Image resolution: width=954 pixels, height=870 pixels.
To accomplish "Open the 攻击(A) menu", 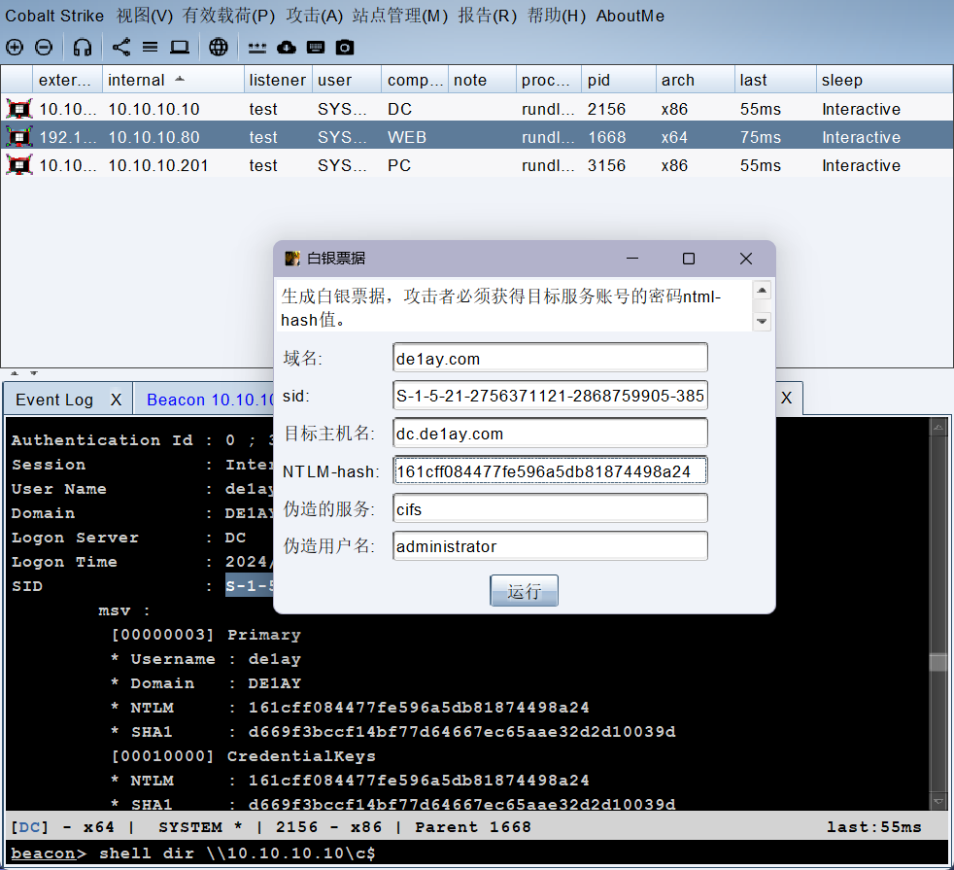I will [315, 16].
